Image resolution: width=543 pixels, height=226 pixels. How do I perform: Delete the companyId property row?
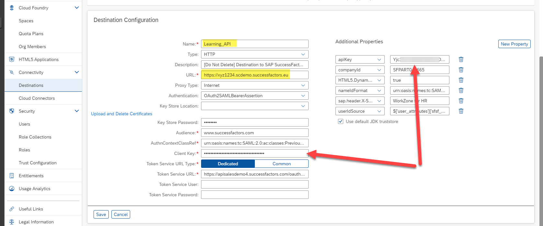461,70
